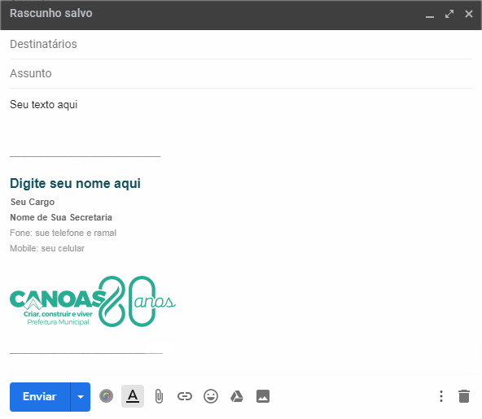Insert files using the Google Drive icon
Viewport: 482px width, 419px height.
click(x=237, y=396)
